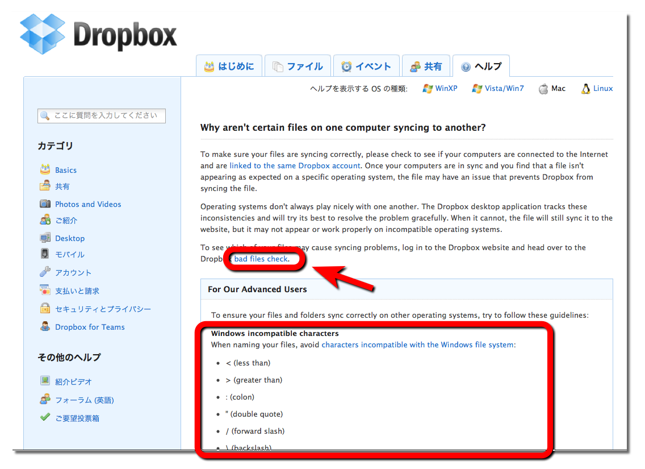Click the documents icon on the ファイル tab
The image size is (645, 469).
click(278, 67)
